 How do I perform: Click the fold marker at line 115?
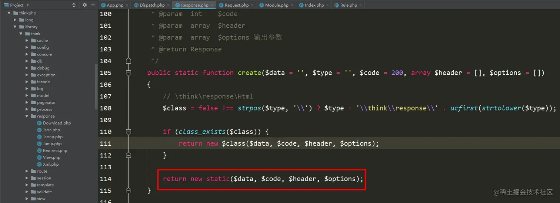pos(129,191)
